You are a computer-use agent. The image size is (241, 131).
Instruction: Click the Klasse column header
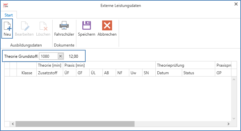(x=26, y=73)
